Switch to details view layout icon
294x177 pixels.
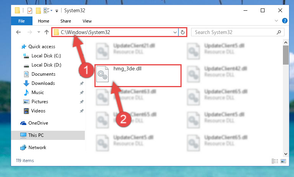pyautogui.click(x=275, y=161)
